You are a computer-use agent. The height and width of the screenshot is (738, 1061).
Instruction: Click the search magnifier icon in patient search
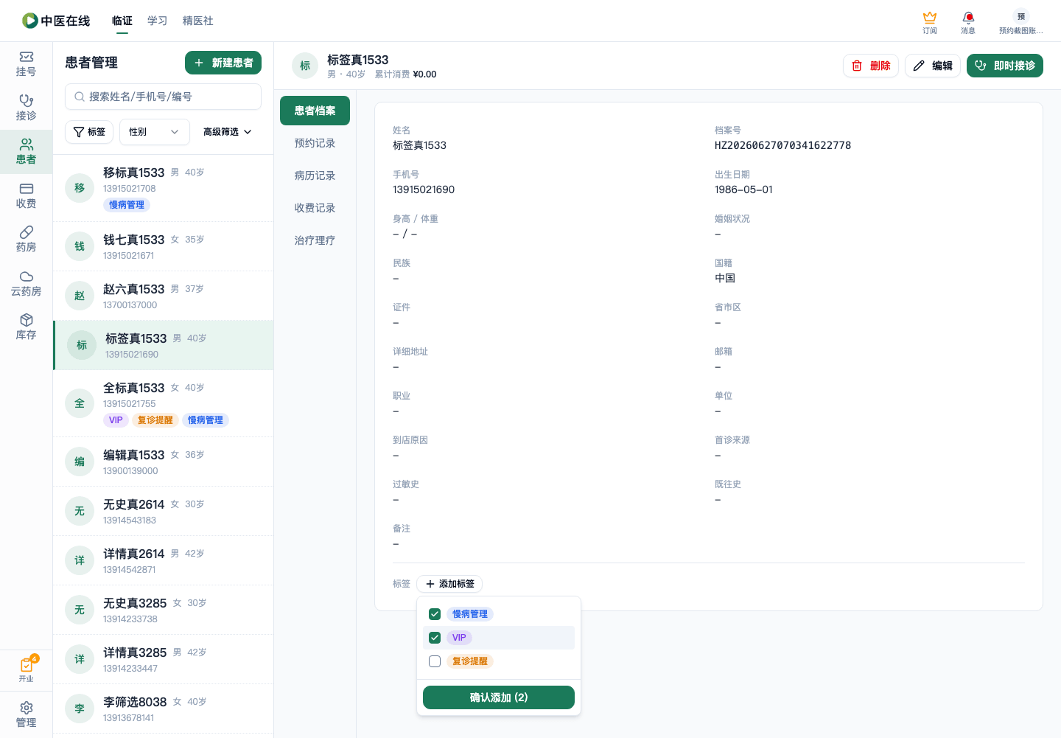coord(80,97)
